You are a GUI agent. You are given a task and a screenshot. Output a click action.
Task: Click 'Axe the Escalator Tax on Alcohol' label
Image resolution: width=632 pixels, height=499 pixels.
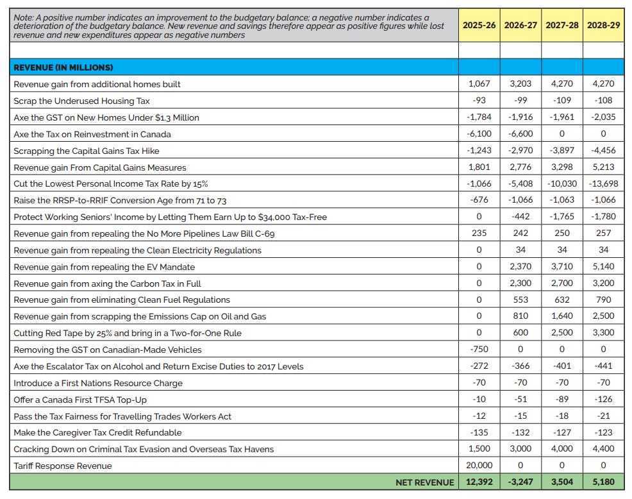[158, 366]
